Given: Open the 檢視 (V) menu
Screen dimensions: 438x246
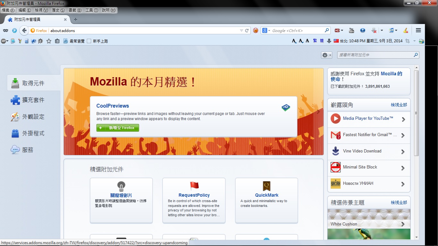Looking at the screenshot, I should (x=41, y=10).
